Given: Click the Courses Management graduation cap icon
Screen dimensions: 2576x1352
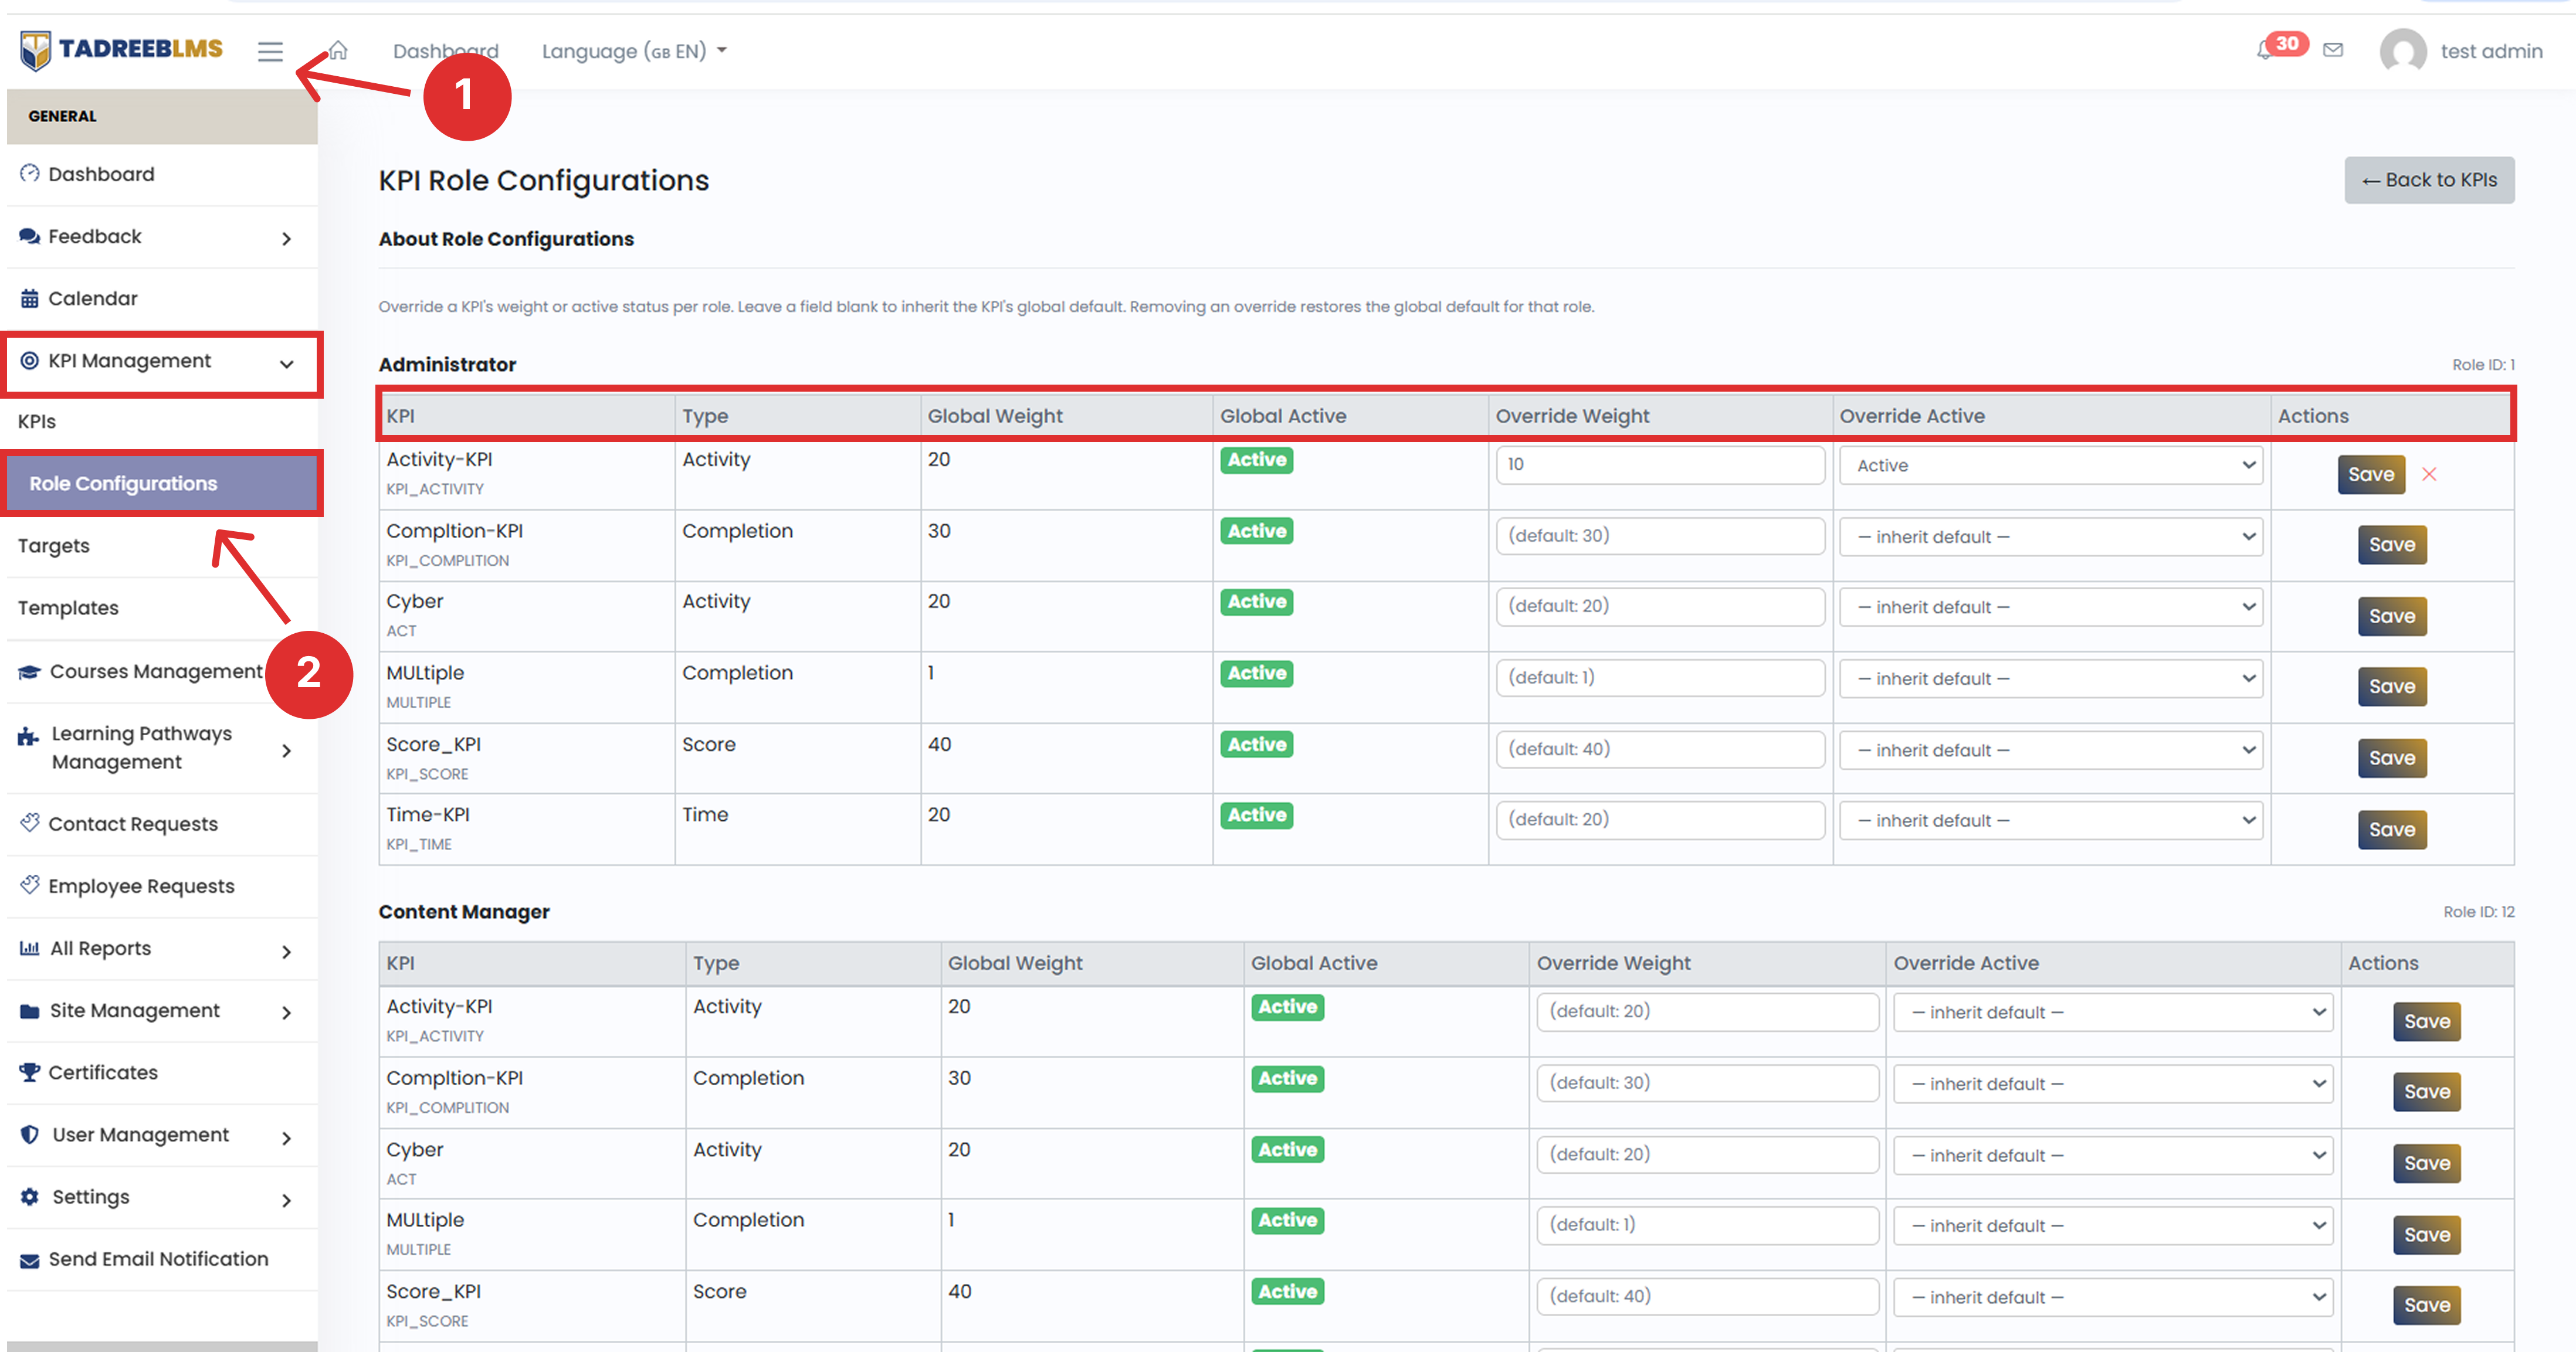Looking at the screenshot, I should coord(30,671).
